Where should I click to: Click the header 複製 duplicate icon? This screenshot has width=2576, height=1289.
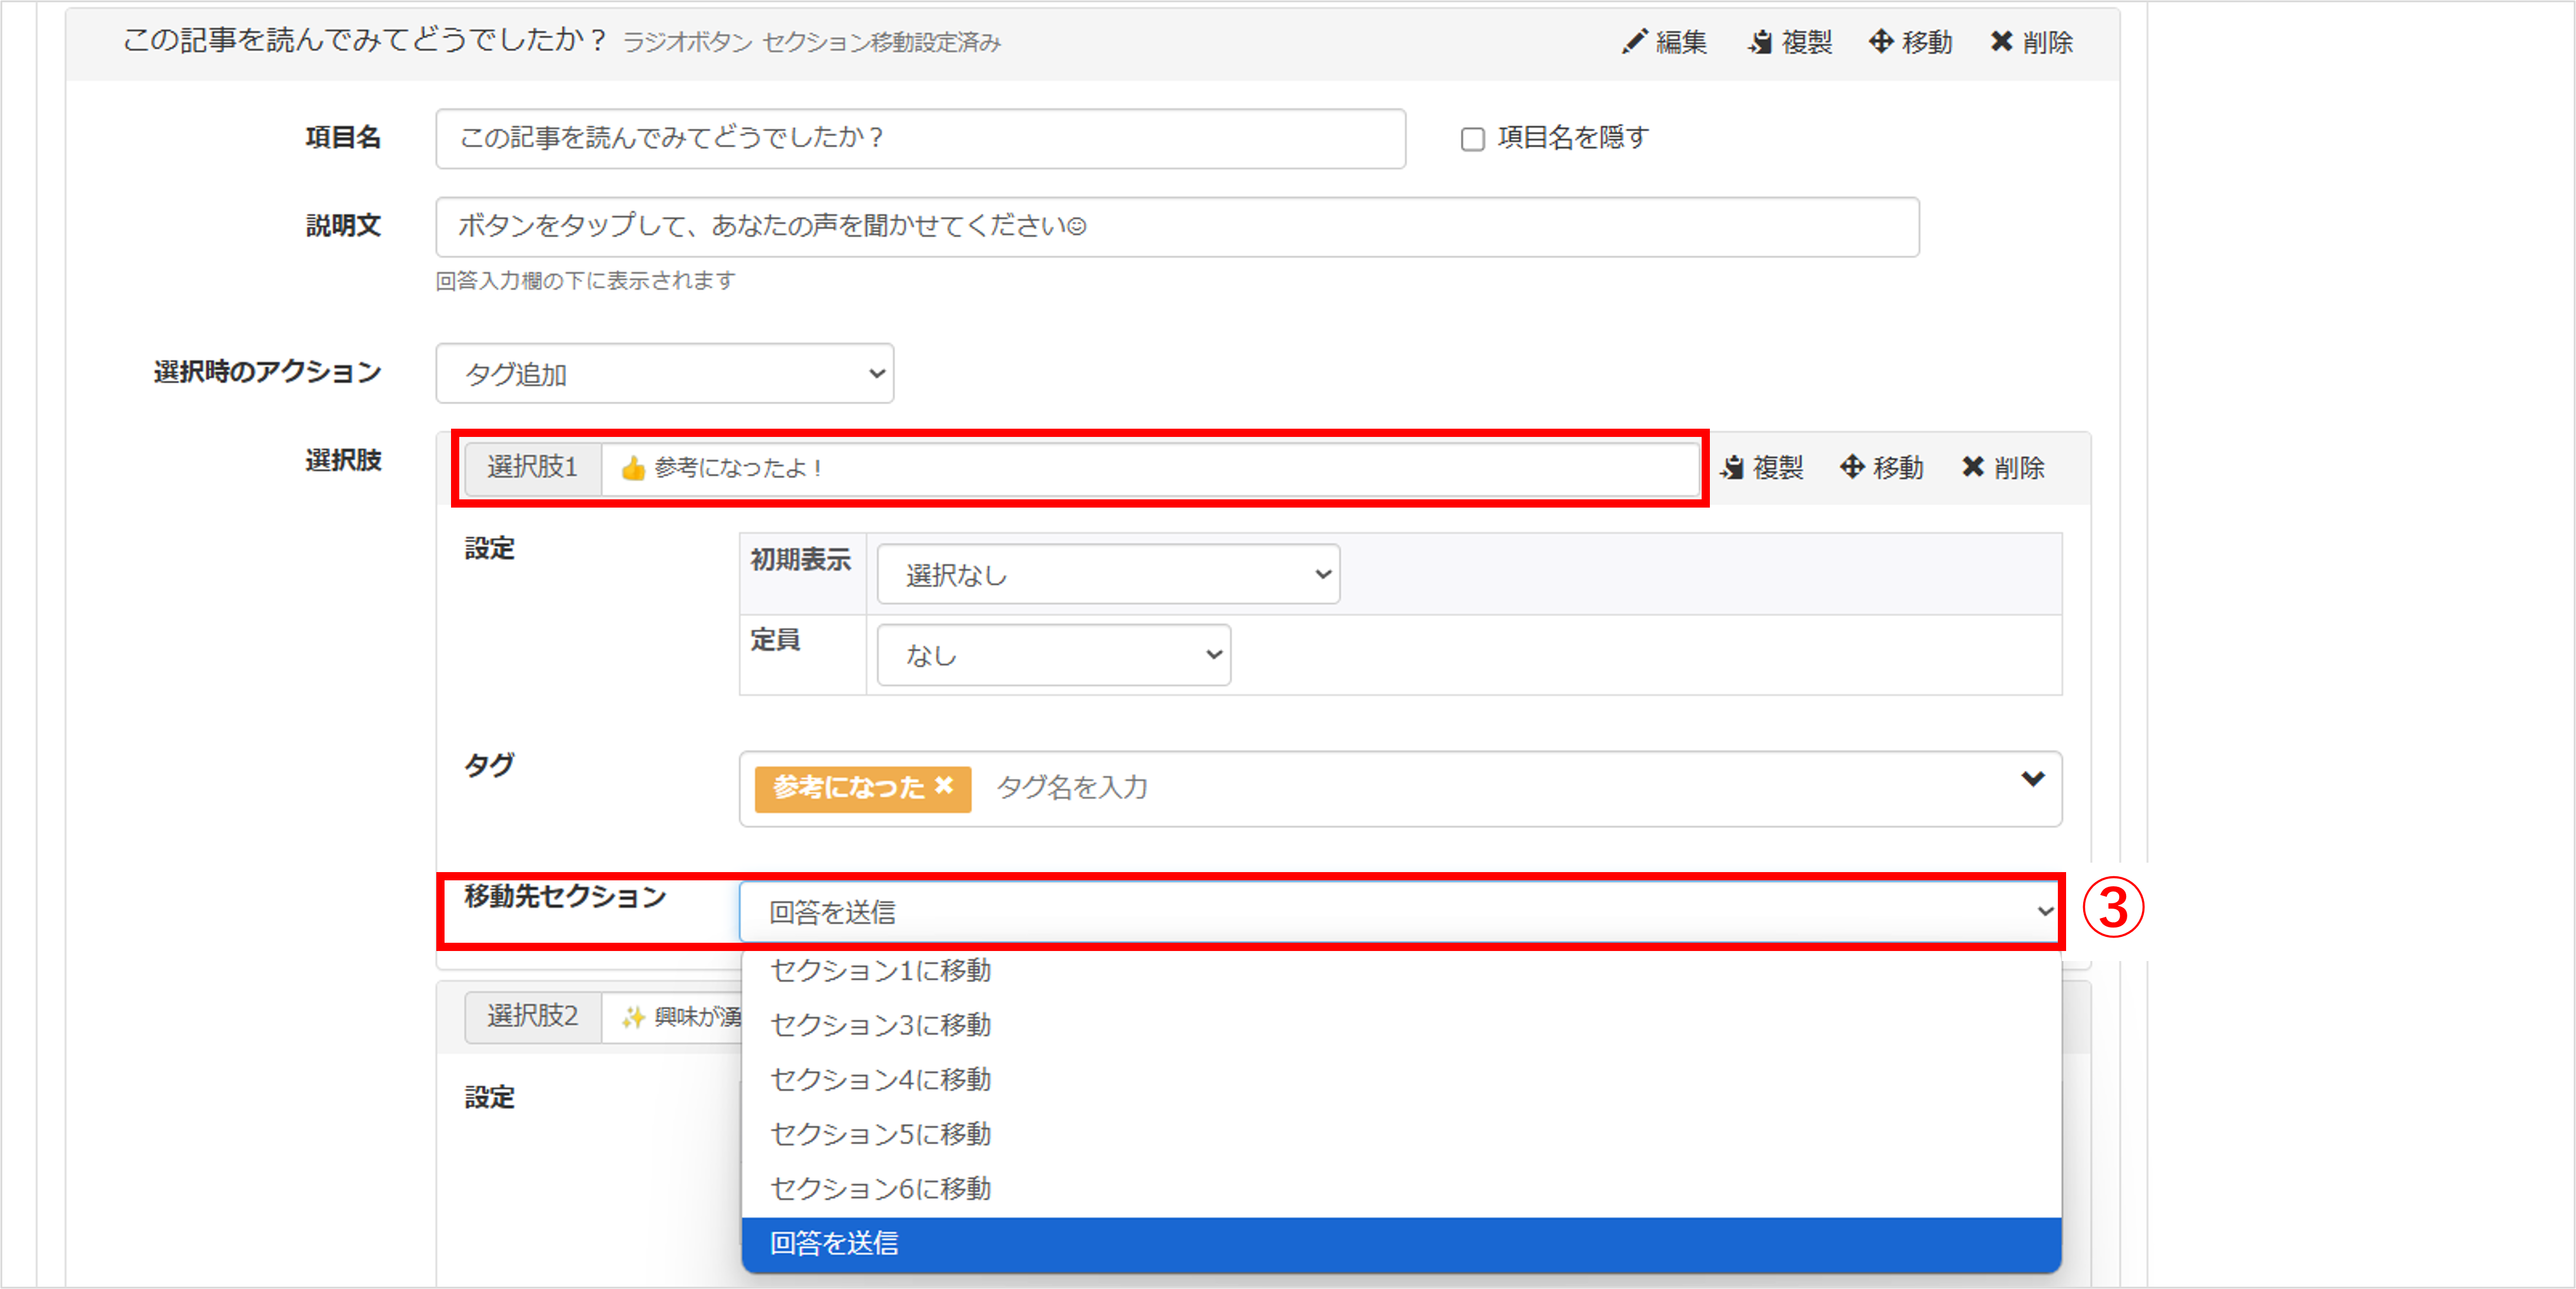point(1760,42)
